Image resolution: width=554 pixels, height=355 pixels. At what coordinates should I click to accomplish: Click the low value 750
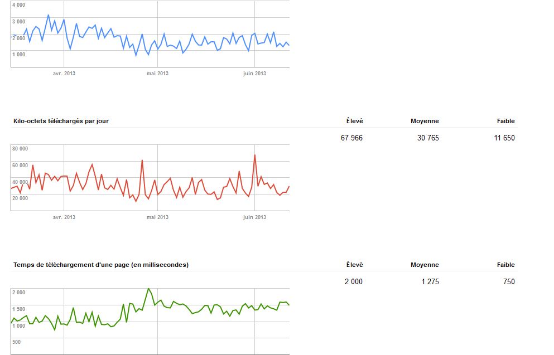click(509, 281)
